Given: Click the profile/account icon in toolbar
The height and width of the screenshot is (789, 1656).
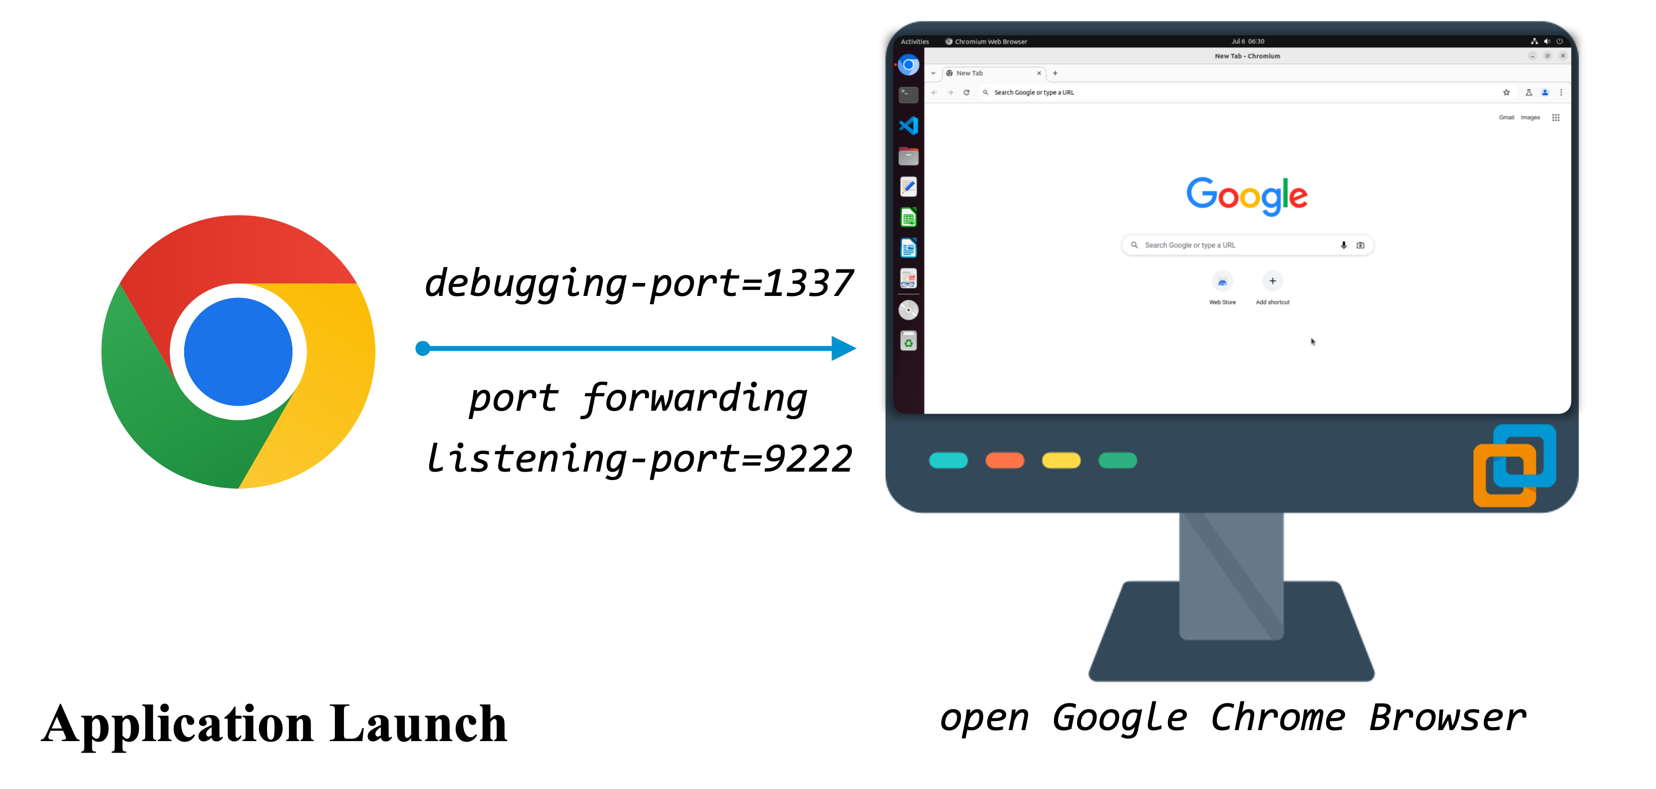Looking at the screenshot, I should click(x=1545, y=92).
